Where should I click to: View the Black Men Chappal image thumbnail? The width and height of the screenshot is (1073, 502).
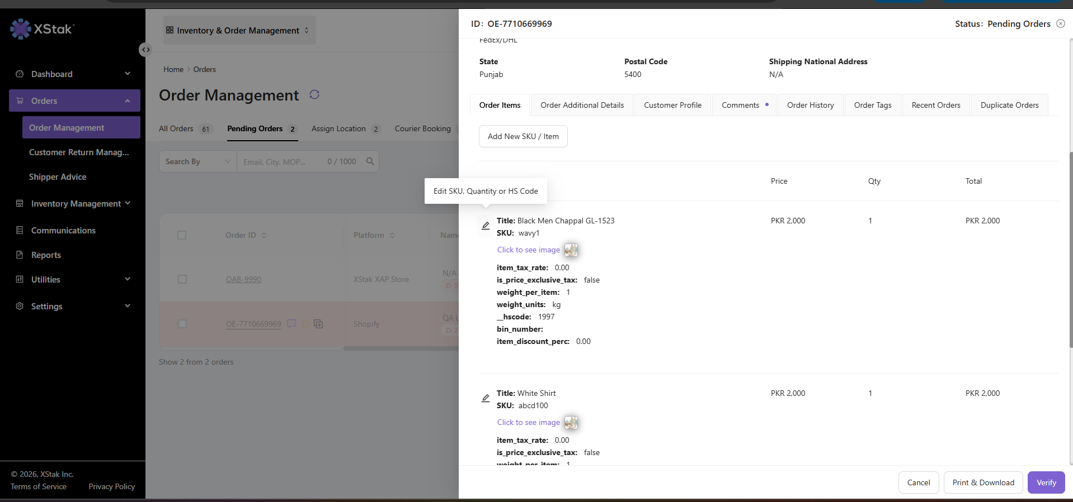click(571, 250)
